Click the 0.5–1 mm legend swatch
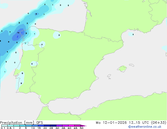167x129 pixels. pyautogui.click(x=11, y=126)
